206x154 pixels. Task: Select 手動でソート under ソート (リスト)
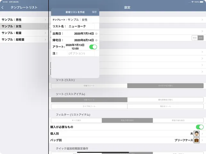tap(89, 86)
